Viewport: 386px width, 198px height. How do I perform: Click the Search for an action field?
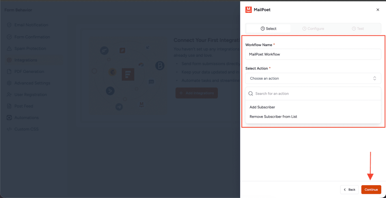[x=313, y=94]
